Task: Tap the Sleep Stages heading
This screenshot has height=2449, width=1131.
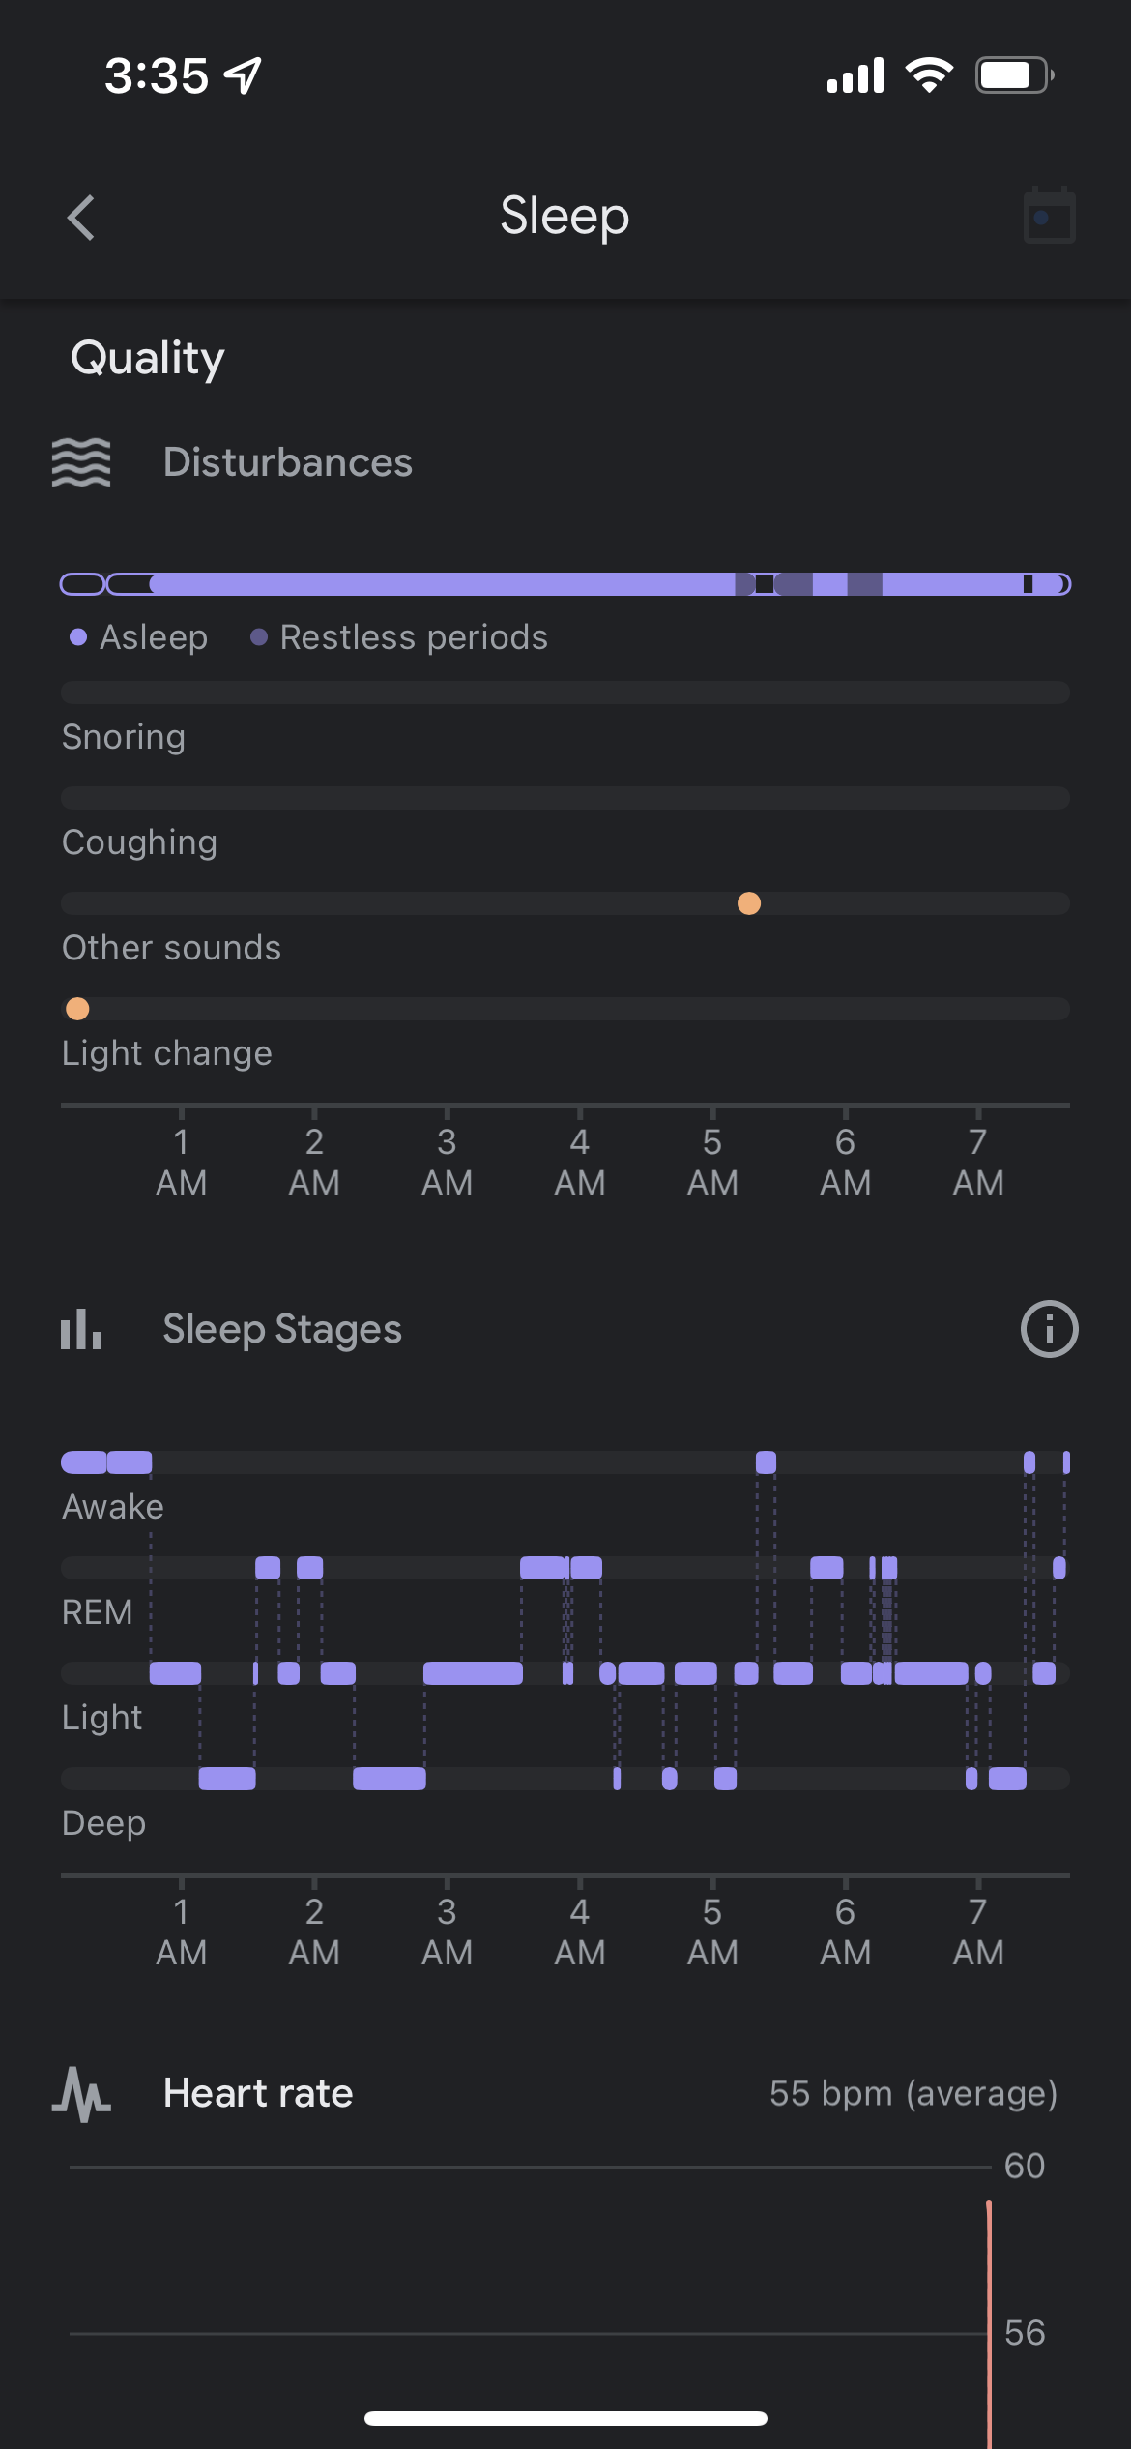Action: 282,1329
